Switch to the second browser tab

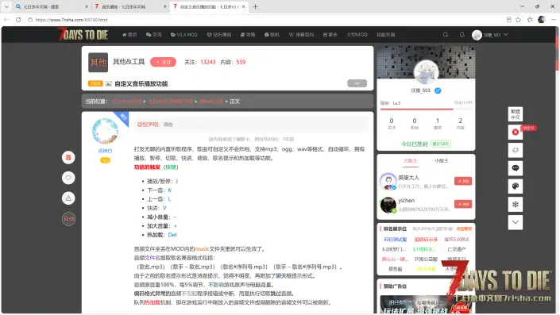pos(129,6)
